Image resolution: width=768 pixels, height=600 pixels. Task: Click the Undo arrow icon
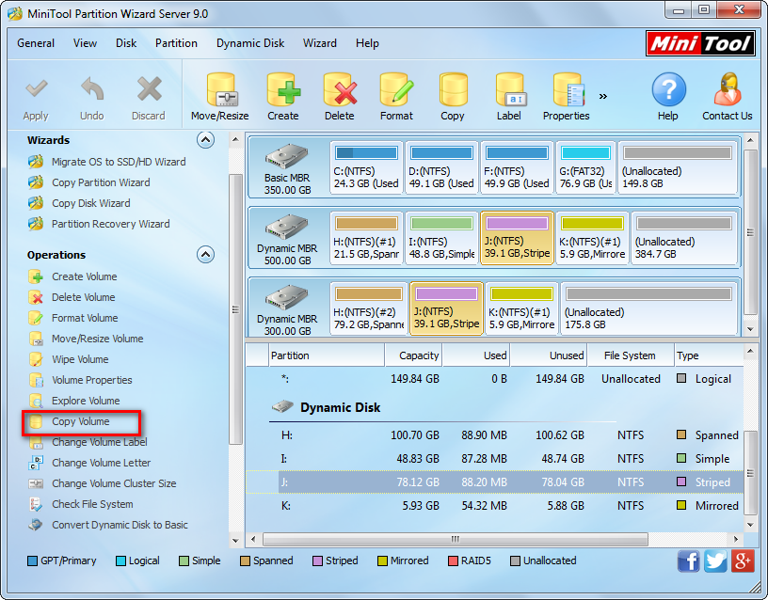[x=92, y=89]
